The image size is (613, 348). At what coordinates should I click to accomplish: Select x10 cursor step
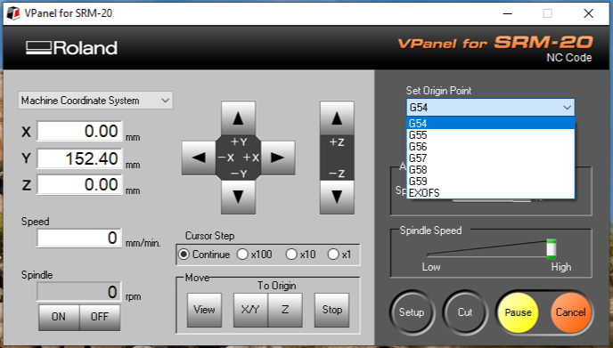click(300, 255)
